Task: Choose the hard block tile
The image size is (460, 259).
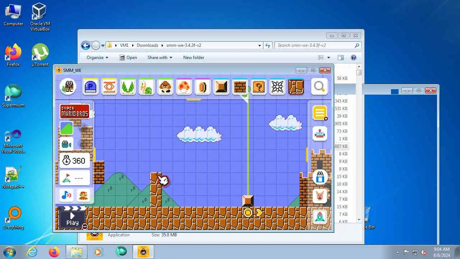Action: 221,87
